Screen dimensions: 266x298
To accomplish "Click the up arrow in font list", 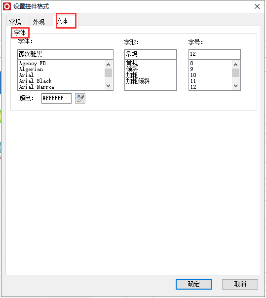I will click(109, 65).
